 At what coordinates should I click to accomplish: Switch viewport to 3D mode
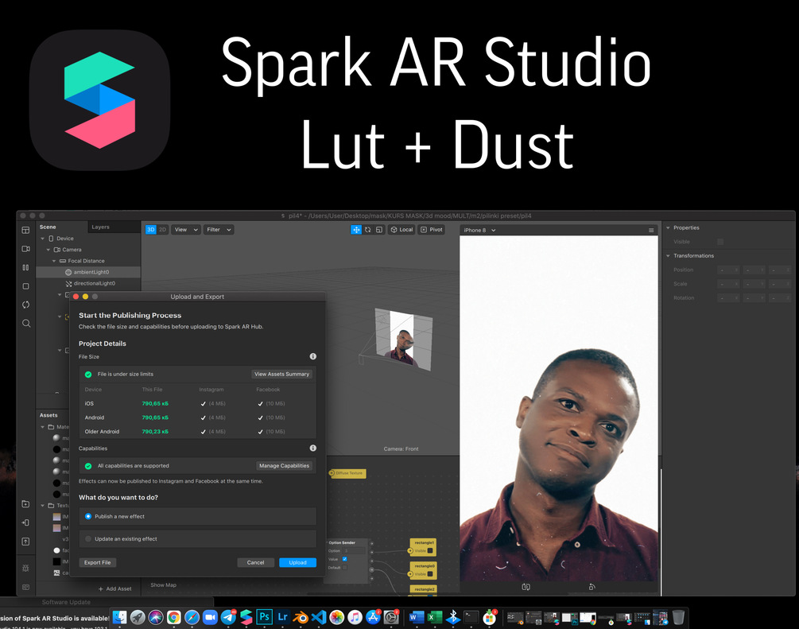pyautogui.click(x=151, y=230)
